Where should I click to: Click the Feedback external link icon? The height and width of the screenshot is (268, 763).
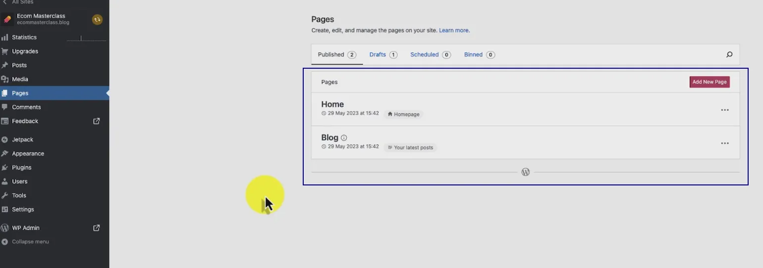(x=97, y=121)
